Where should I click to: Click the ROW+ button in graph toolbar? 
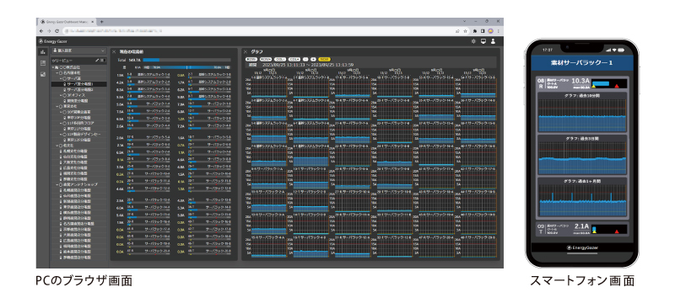[x=266, y=59]
